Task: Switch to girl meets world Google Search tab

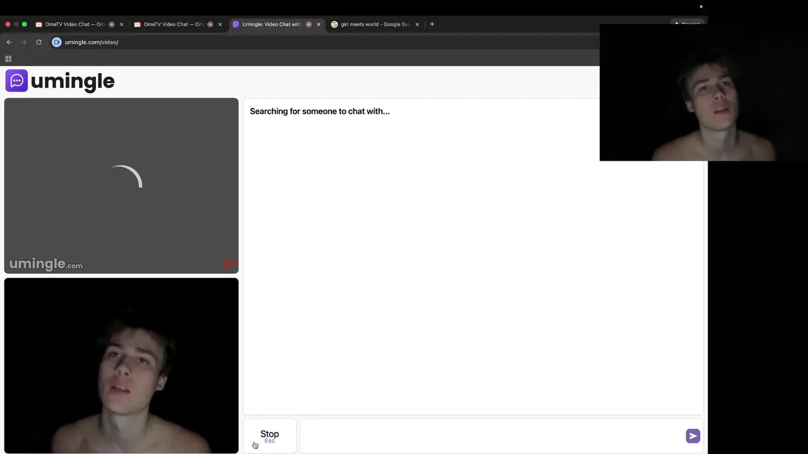Action: [x=374, y=25]
